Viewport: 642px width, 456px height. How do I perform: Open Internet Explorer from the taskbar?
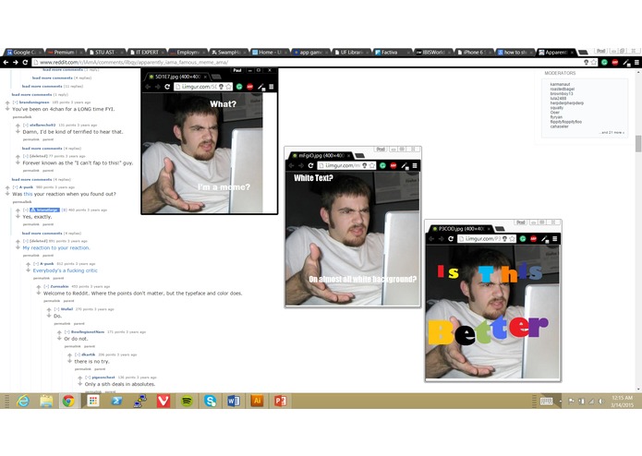(x=23, y=401)
